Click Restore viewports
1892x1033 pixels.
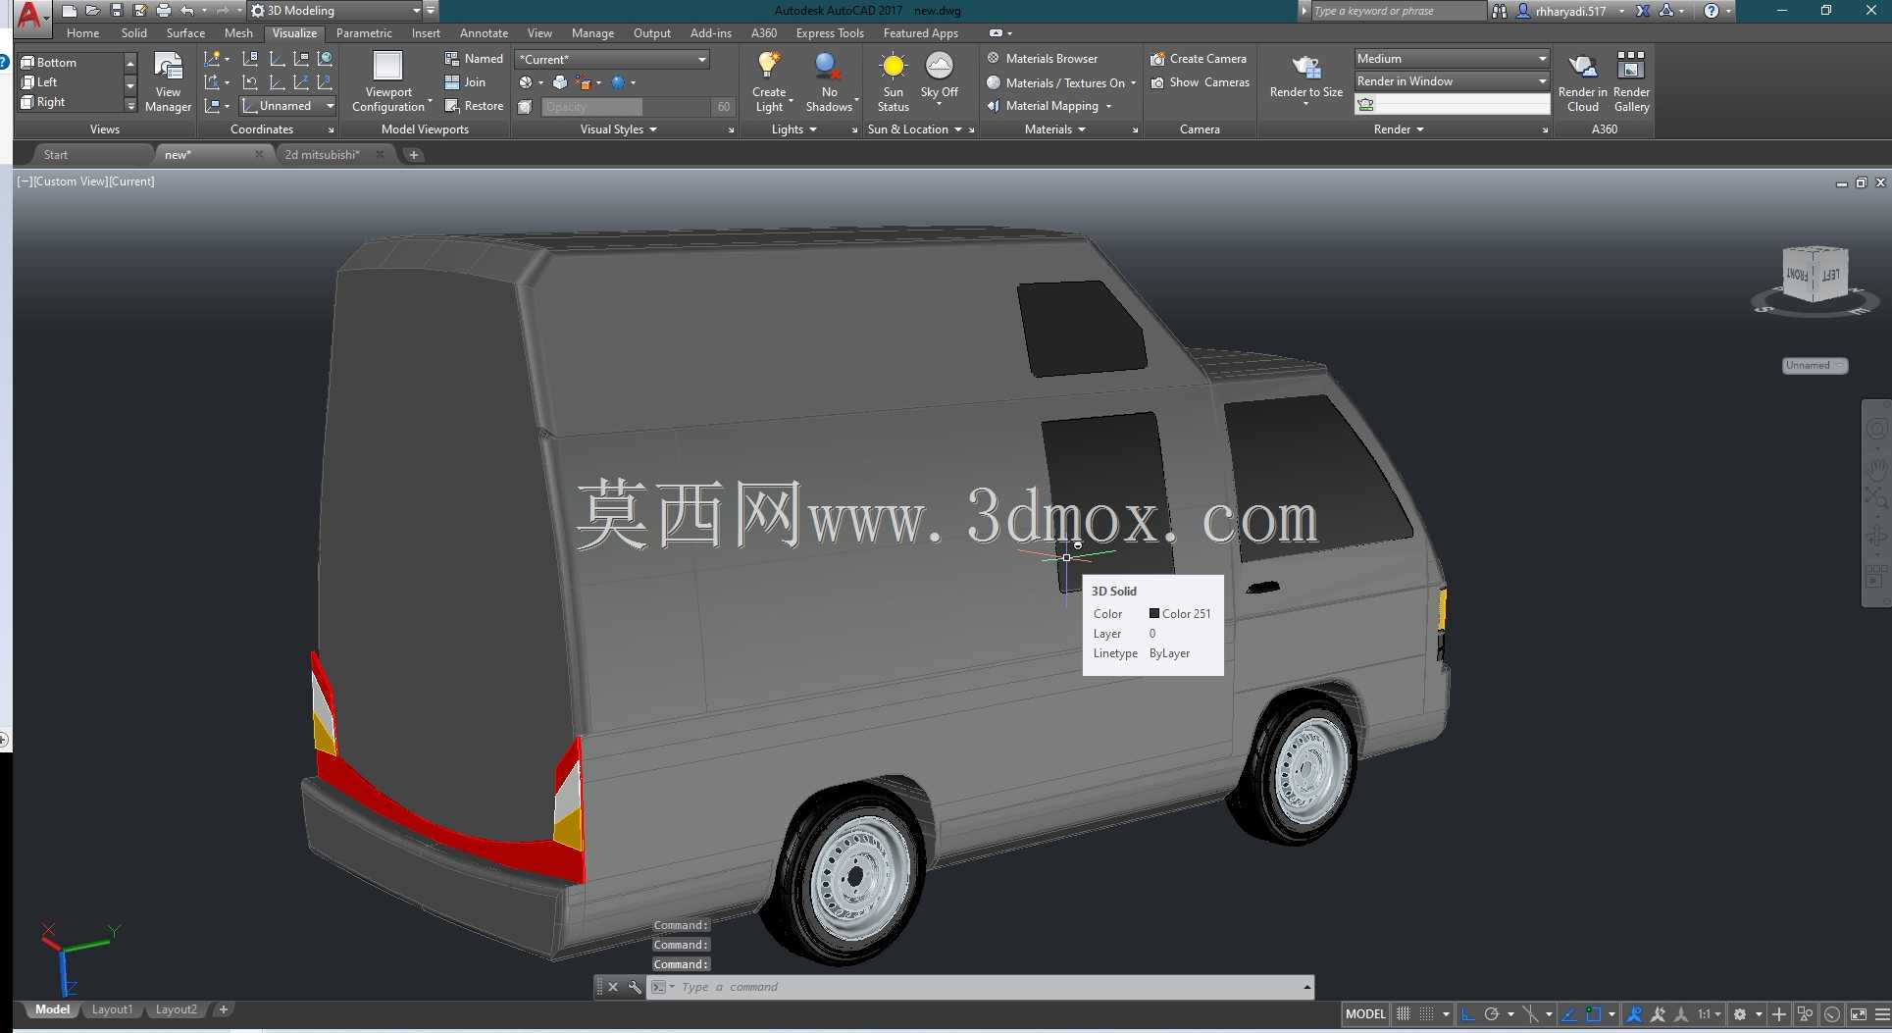coord(474,106)
